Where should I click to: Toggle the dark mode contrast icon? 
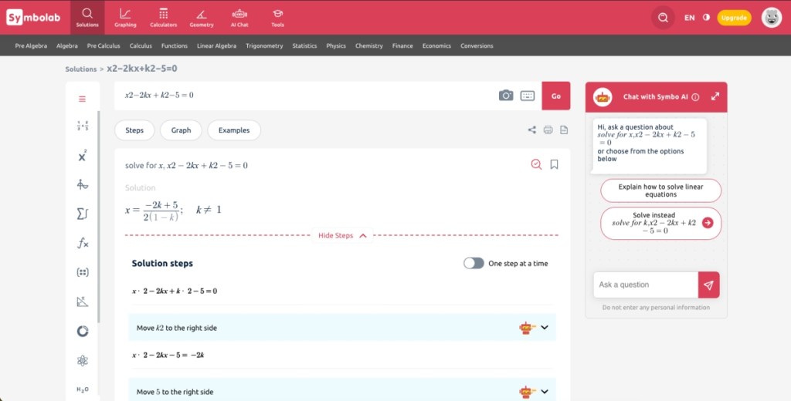click(x=706, y=17)
